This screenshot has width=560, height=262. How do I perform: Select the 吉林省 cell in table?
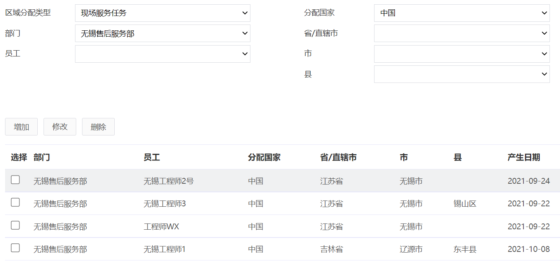click(332, 249)
